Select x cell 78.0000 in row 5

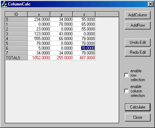pos(39,43)
